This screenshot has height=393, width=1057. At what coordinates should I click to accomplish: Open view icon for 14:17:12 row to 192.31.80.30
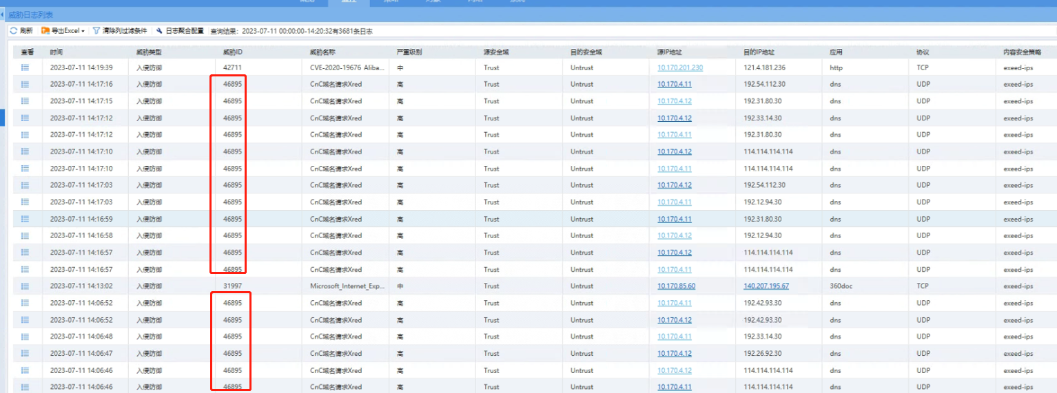click(x=25, y=135)
